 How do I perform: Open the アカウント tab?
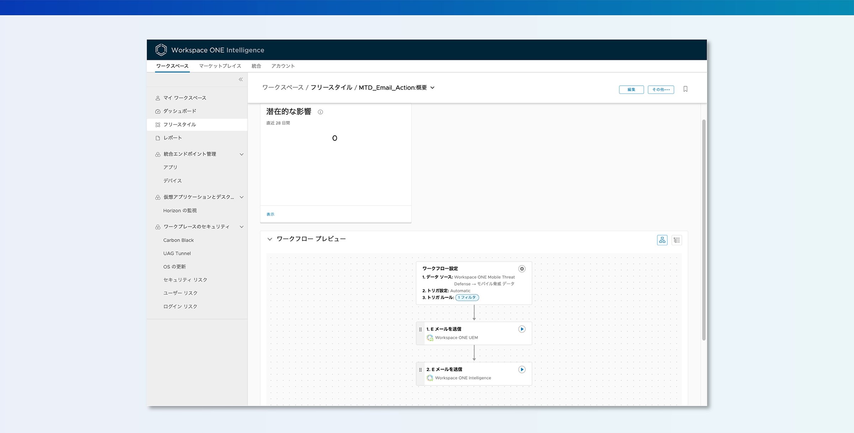(x=283, y=66)
